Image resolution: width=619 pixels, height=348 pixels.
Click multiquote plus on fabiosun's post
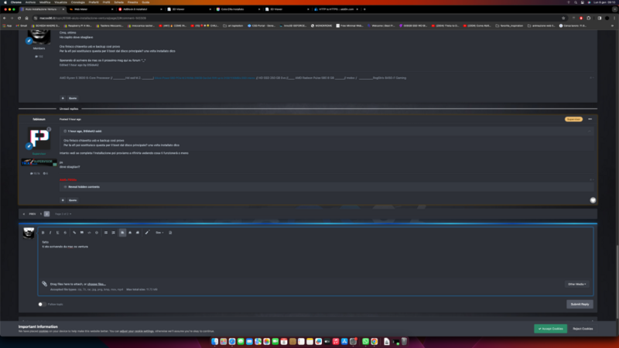pyautogui.click(x=63, y=200)
